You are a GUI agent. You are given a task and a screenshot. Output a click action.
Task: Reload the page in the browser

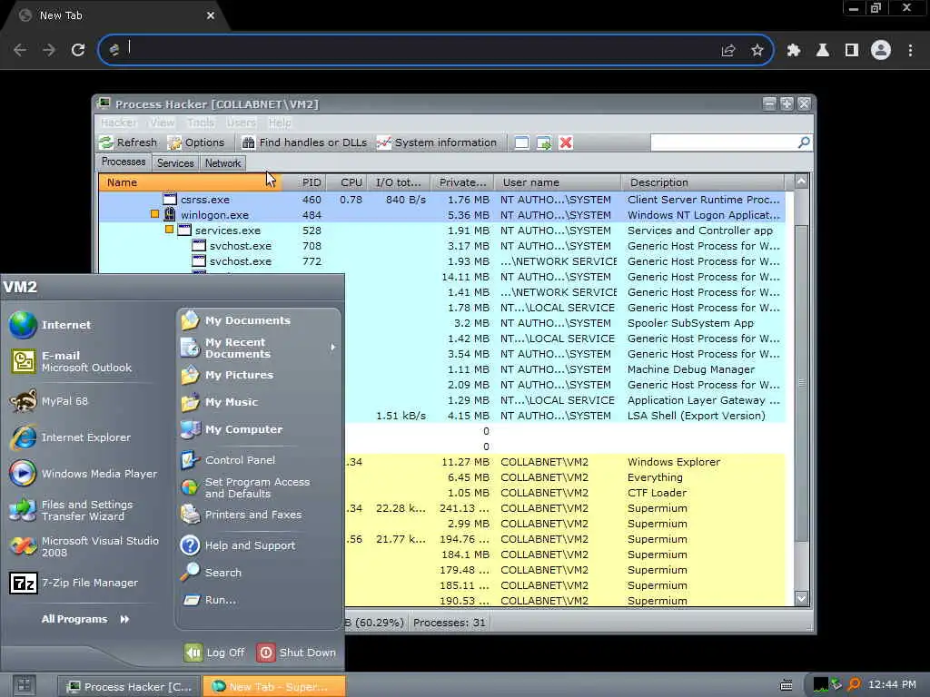78,50
